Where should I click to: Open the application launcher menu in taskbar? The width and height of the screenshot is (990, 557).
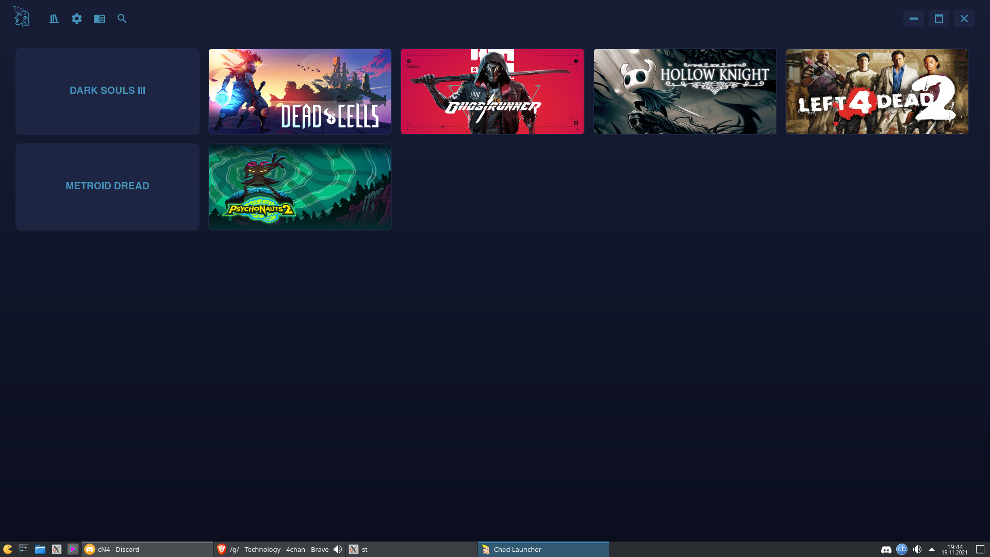(x=8, y=549)
